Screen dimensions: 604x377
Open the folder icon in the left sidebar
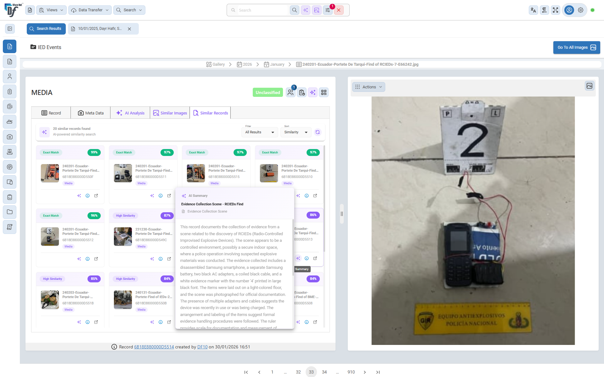(10, 212)
